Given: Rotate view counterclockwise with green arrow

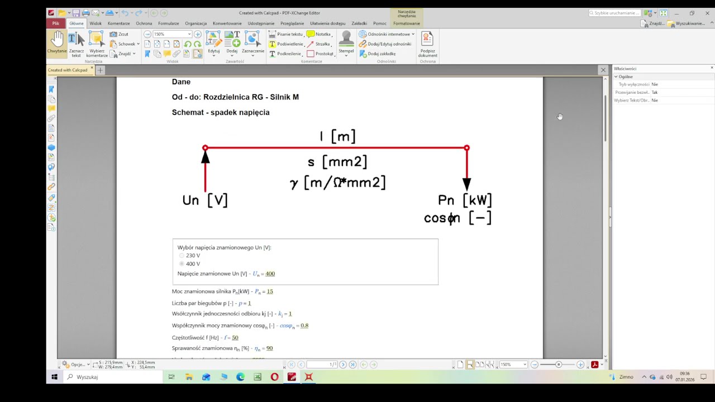Looking at the screenshot, I should point(188,44).
